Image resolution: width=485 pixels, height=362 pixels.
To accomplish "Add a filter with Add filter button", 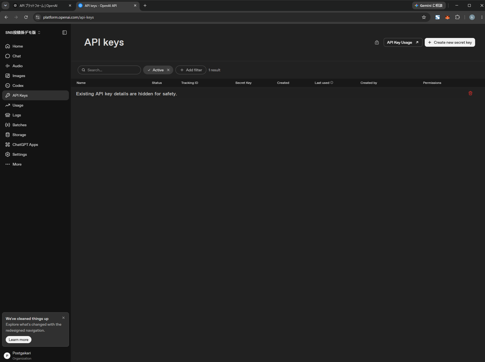I will [191, 70].
